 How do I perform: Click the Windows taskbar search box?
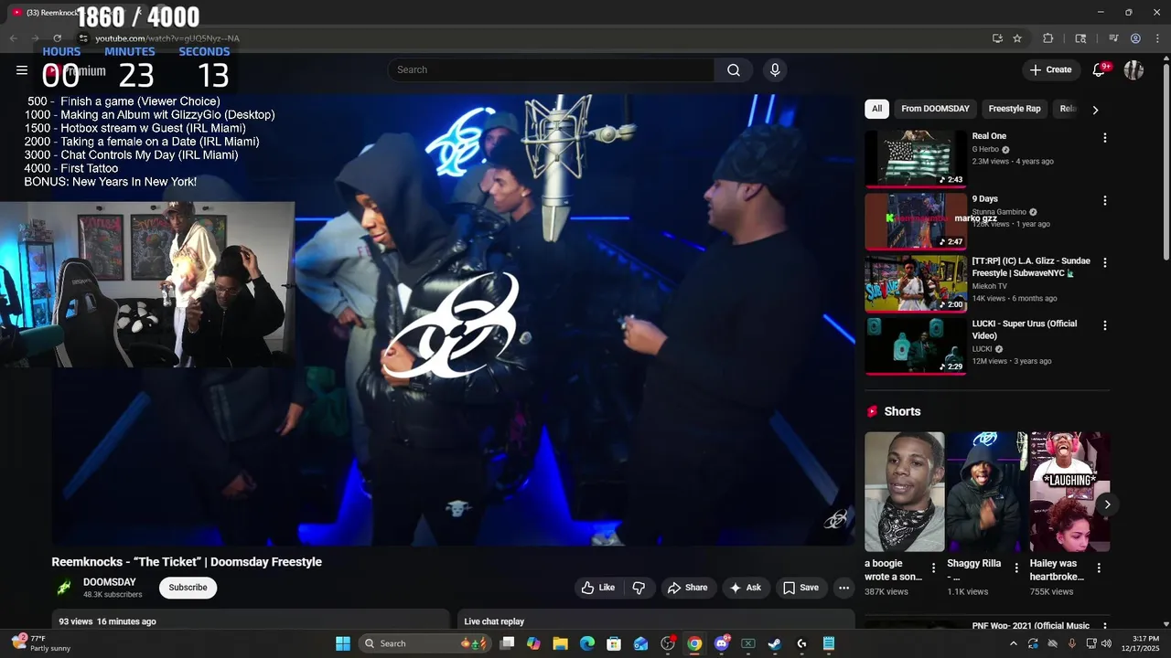(x=424, y=643)
